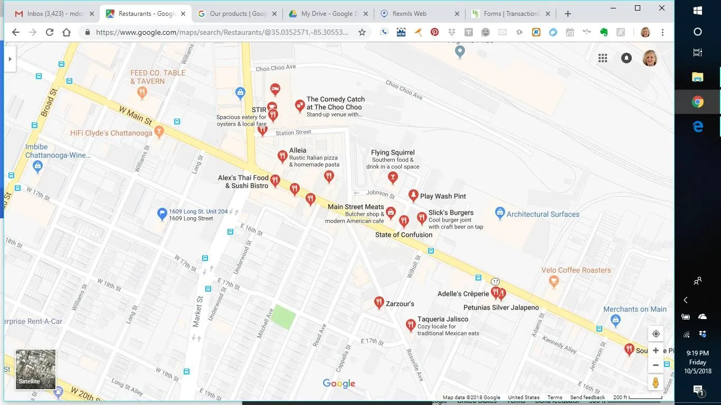Go to the browser home page
The image size is (721, 405).
click(x=67, y=32)
